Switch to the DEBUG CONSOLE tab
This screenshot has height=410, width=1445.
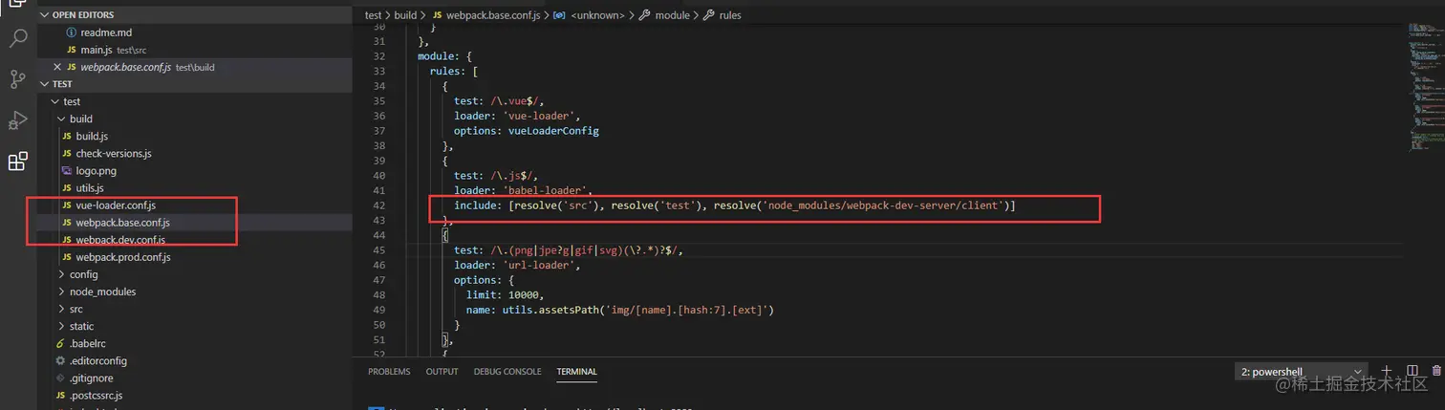(x=507, y=372)
